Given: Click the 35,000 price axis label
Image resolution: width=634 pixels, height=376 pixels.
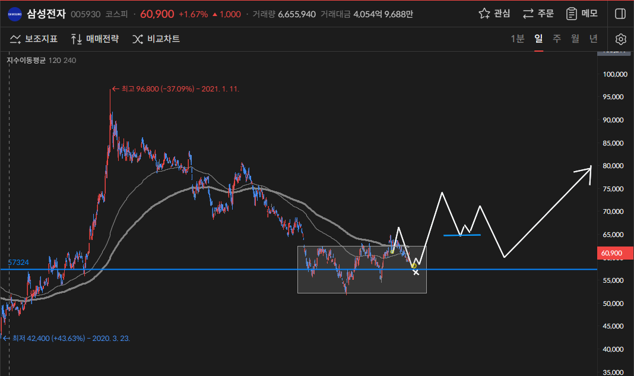Looking at the screenshot, I should click(x=613, y=372).
